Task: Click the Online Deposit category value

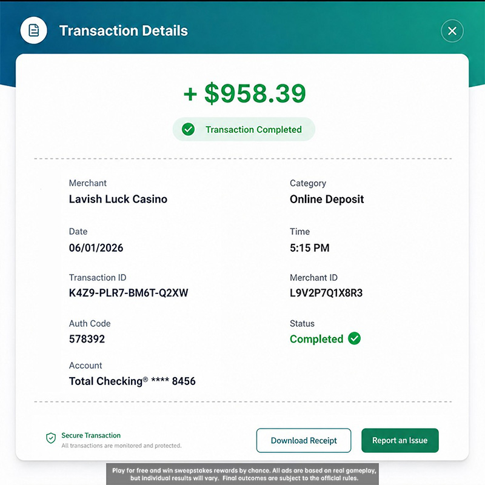Action: tap(327, 199)
